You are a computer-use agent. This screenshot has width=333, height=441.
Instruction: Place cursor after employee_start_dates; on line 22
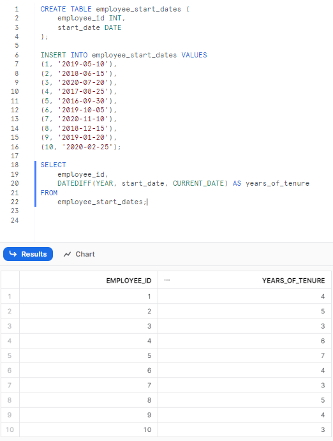(147, 202)
